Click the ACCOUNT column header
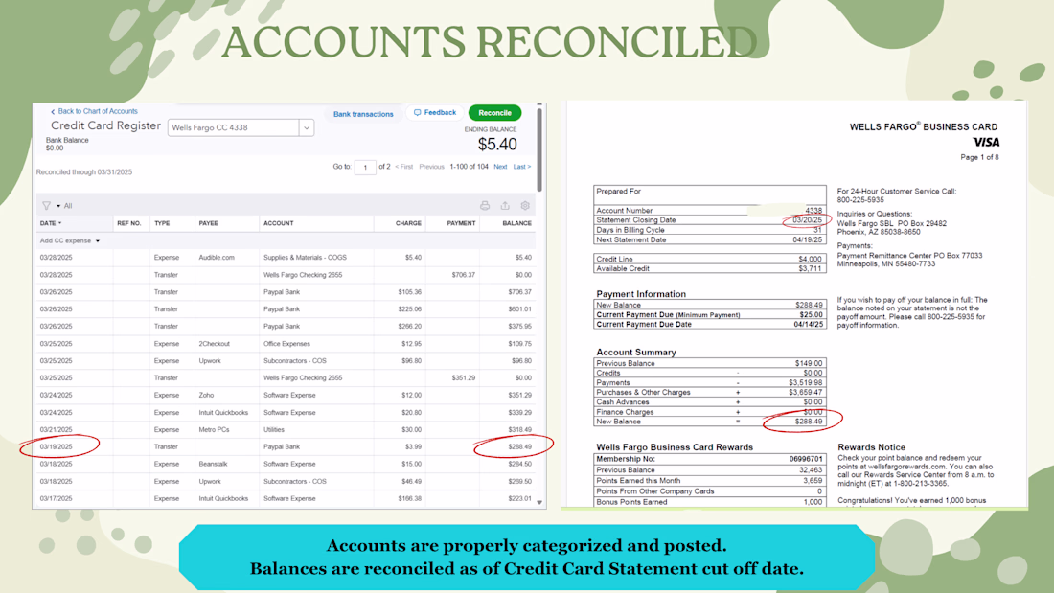This screenshot has width=1054, height=593. coord(278,223)
